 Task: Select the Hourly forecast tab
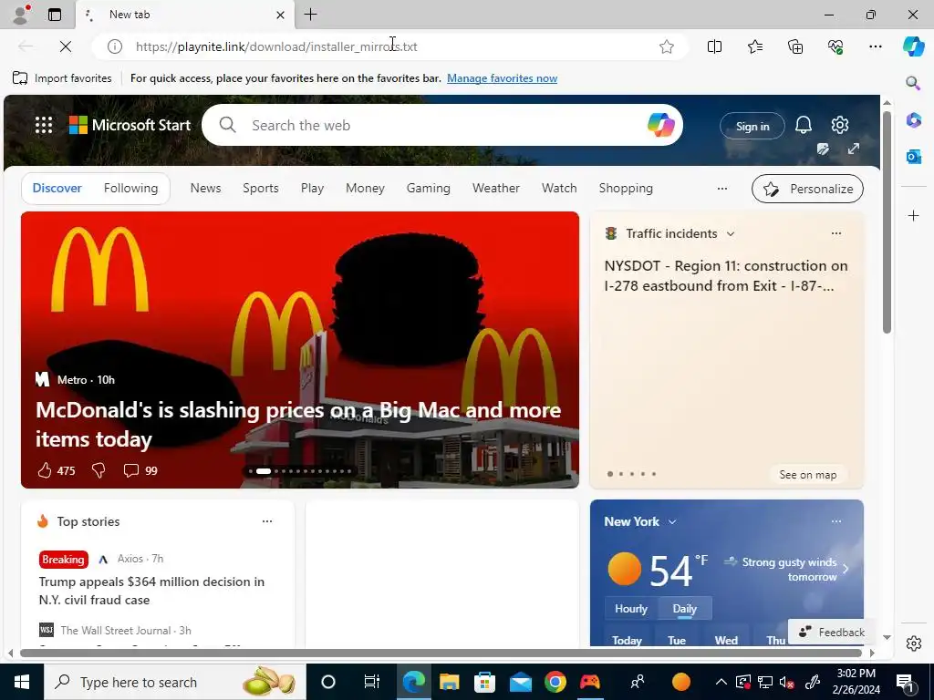(631, 609)
